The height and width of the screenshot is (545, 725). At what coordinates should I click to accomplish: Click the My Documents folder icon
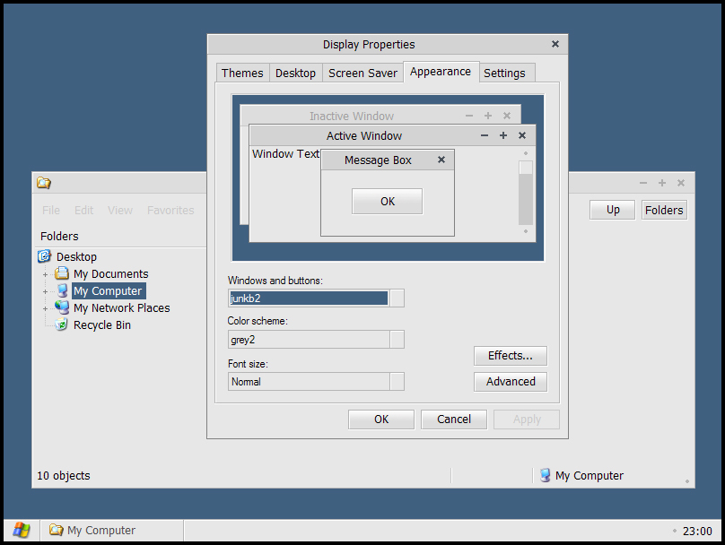(62, 273)
